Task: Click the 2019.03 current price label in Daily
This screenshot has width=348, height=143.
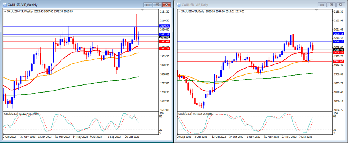Action: [x=339, y=50]
